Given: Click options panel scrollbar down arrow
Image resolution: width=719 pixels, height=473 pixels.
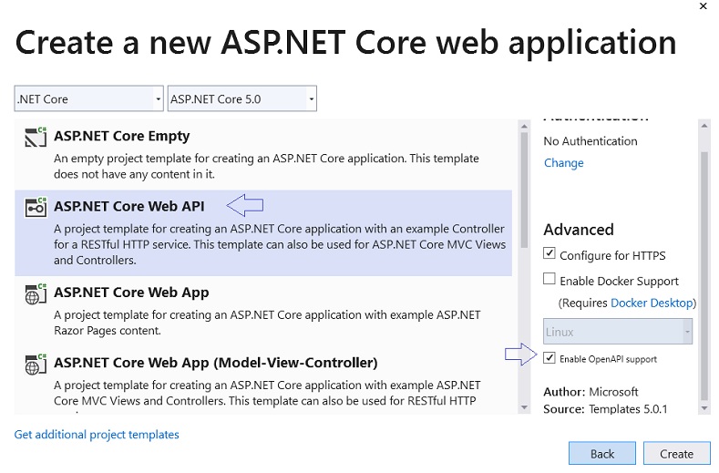Looking at the screenshot, I should tap(704, 407).
